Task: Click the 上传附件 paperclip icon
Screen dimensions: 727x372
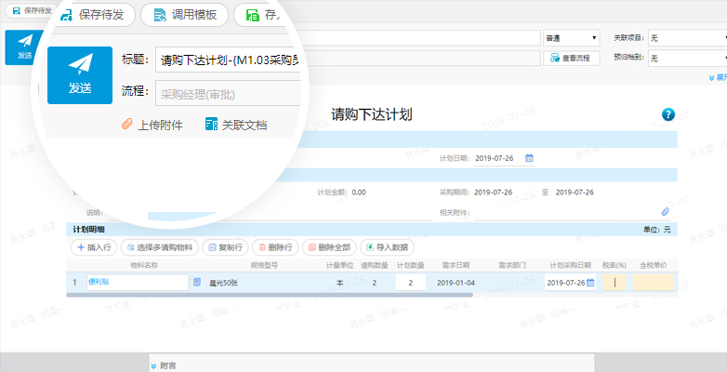Action: [128, 125]
